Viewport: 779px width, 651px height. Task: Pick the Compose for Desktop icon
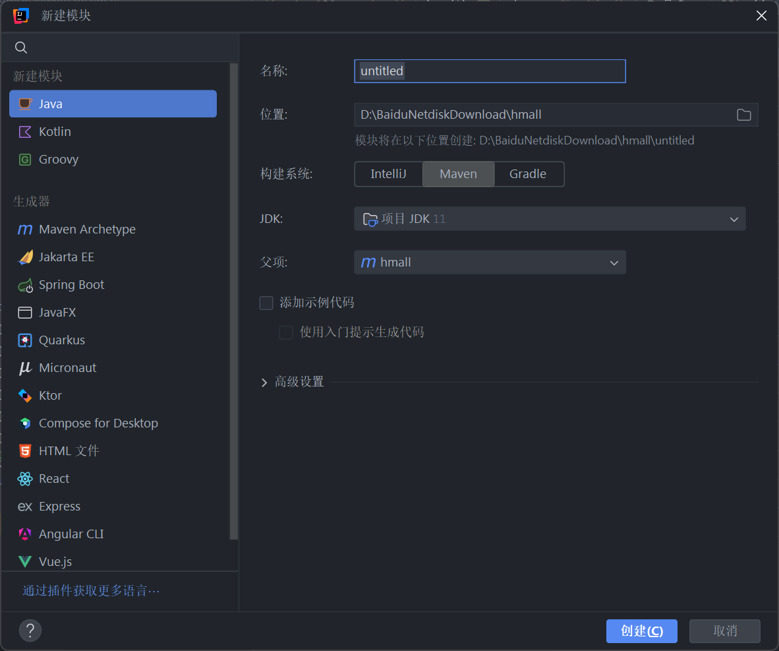pyautogui.click(x=25, y=423)
